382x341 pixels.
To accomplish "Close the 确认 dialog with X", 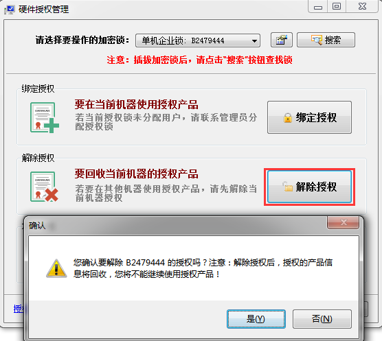I will (344, 222).
